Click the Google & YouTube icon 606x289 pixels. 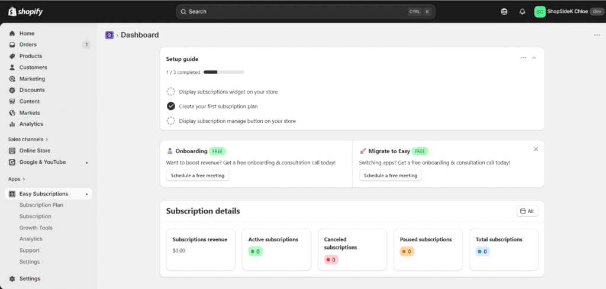click(x=12, y=162)
